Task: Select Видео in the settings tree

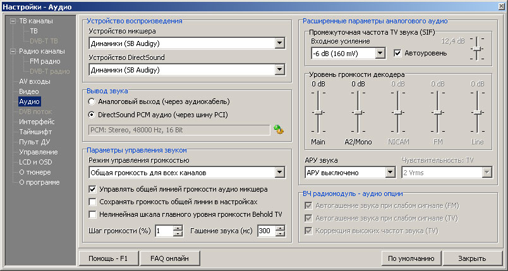Action: (29, 91)
